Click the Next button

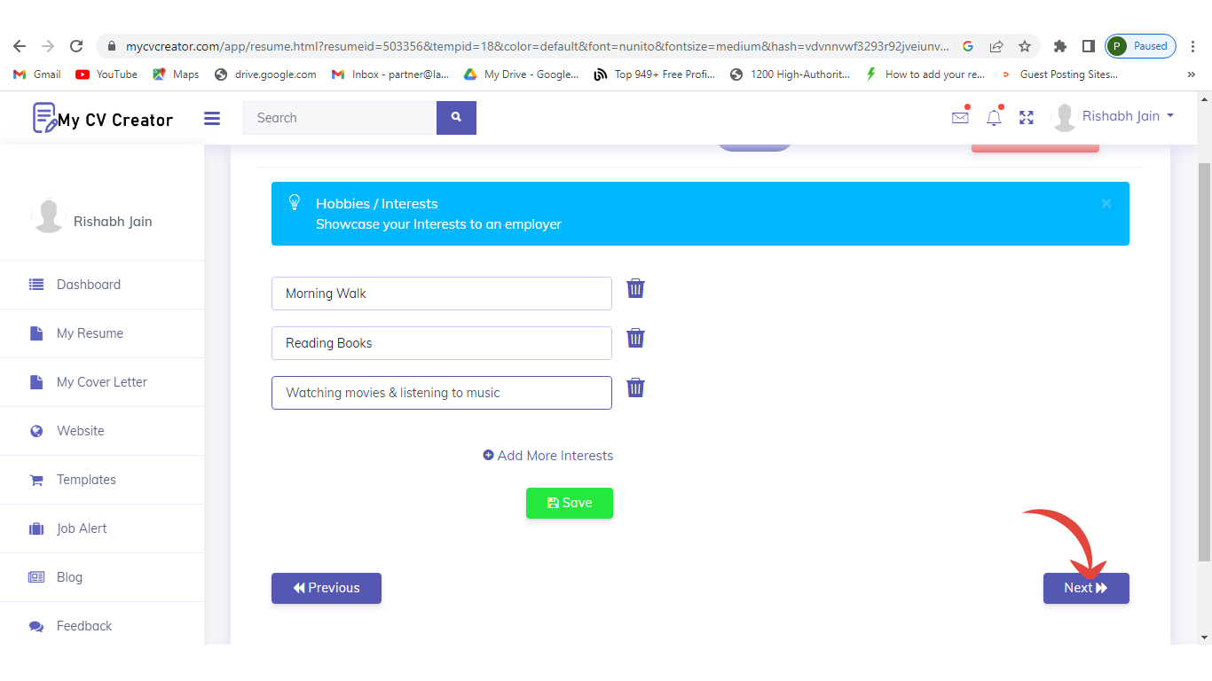pyautogui.click(x=1086, y=588)
